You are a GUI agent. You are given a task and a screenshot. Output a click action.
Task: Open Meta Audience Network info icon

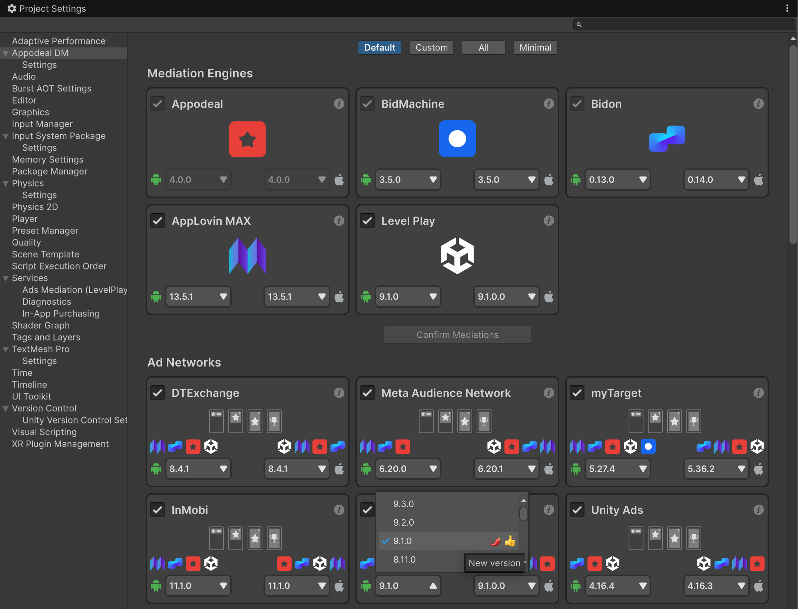pos(549,393)
